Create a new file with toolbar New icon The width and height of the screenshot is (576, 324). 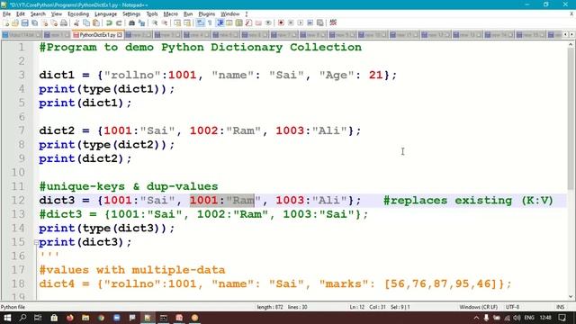point(6,22)
